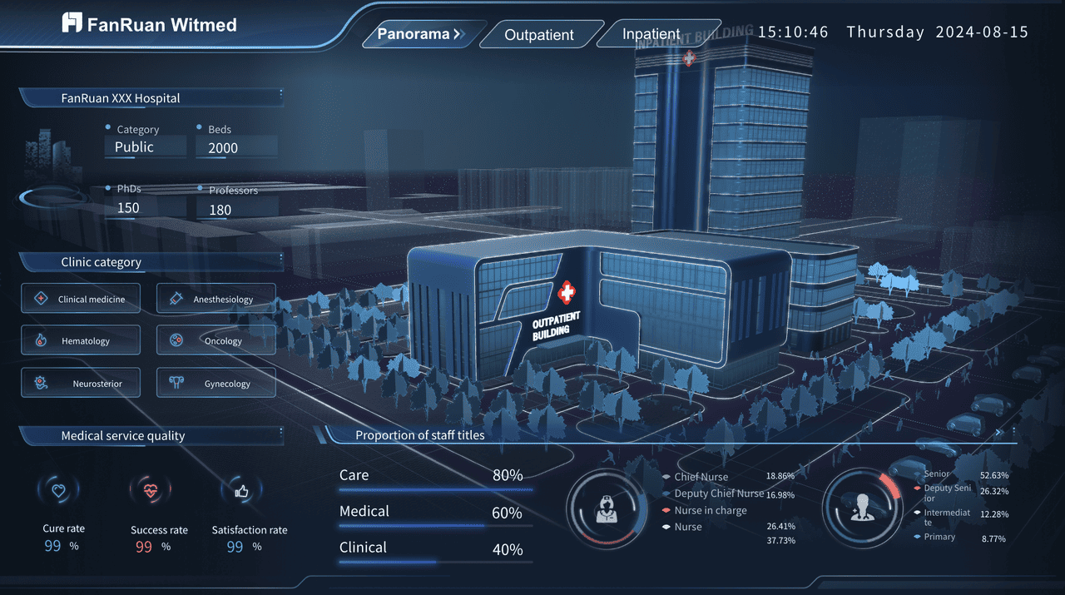Click the Satisfaction rate thumbs-up icon

242,492
